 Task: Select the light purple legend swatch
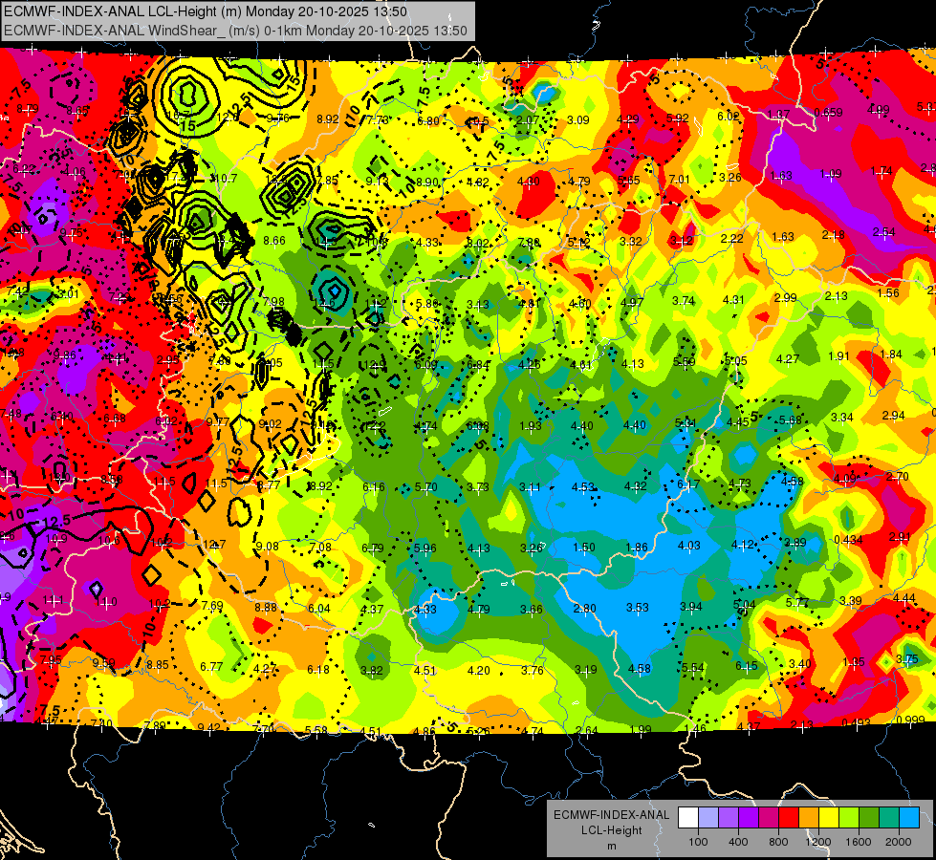[x=729, y=818]
